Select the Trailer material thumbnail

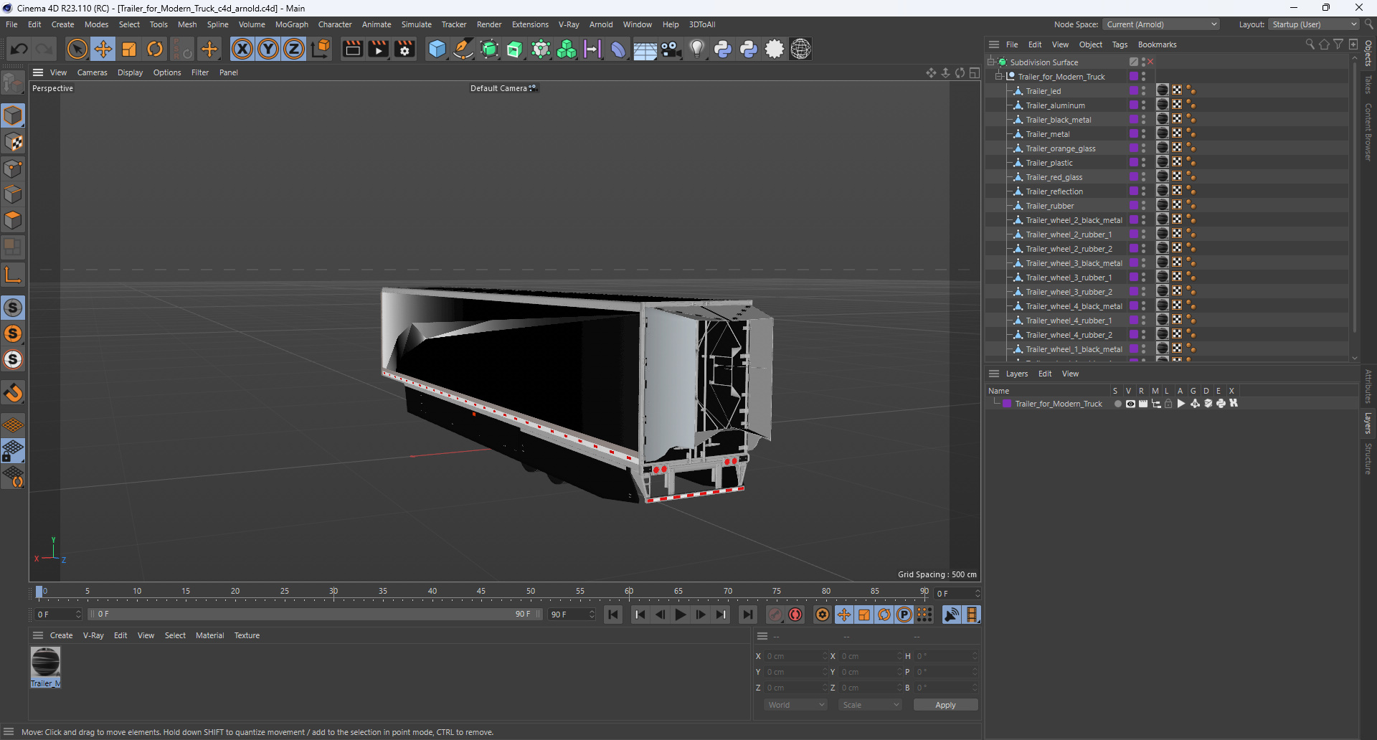(45, 662)
